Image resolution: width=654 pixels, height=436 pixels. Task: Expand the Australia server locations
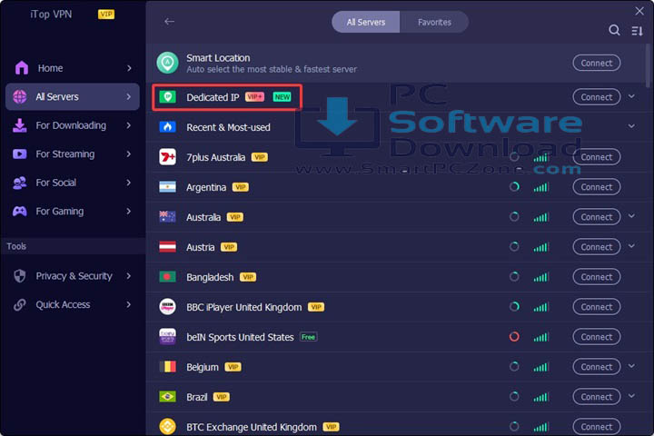(631, 216)
